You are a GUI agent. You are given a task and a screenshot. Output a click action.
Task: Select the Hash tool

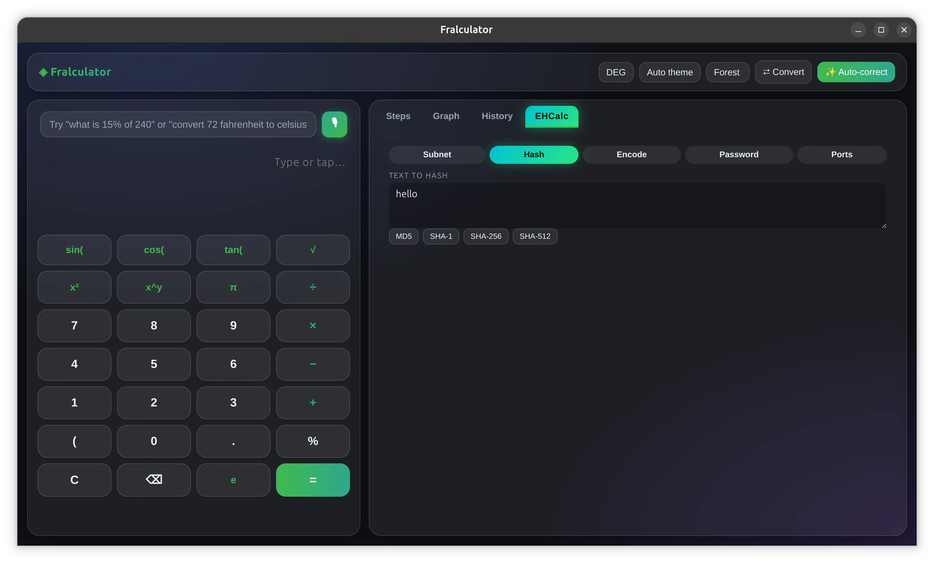tap(534, 154)
